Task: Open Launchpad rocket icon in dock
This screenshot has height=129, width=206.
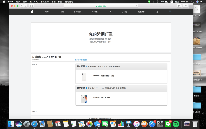Action: click(27, 124)
